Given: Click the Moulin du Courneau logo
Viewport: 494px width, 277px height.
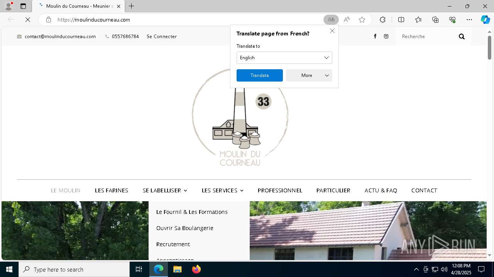Looking at the screenshot, I should [x=240, y=117].
